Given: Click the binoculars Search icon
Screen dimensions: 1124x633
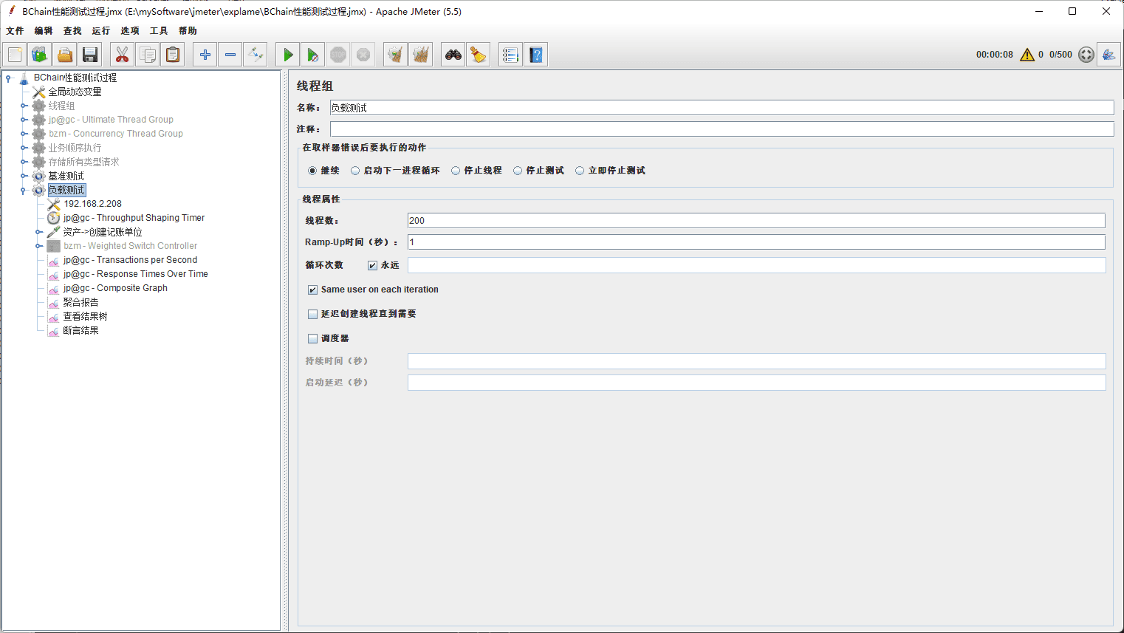Looking at the screenshot, I should pyautogui.click(x=453, y=55).
